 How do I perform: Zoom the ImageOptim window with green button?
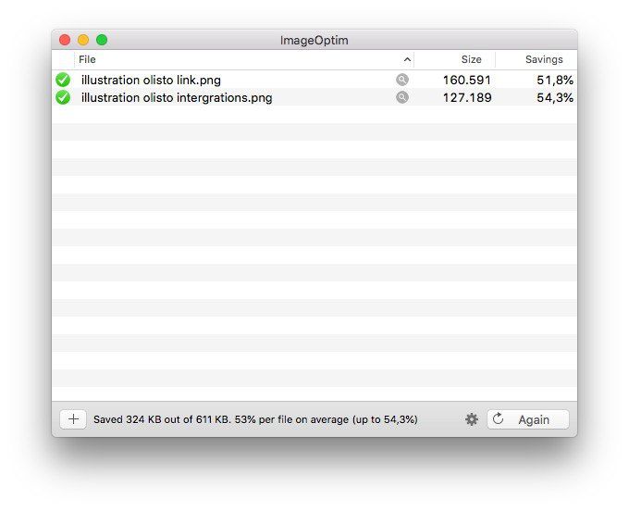pyautogui.click(x=102, y=40)
